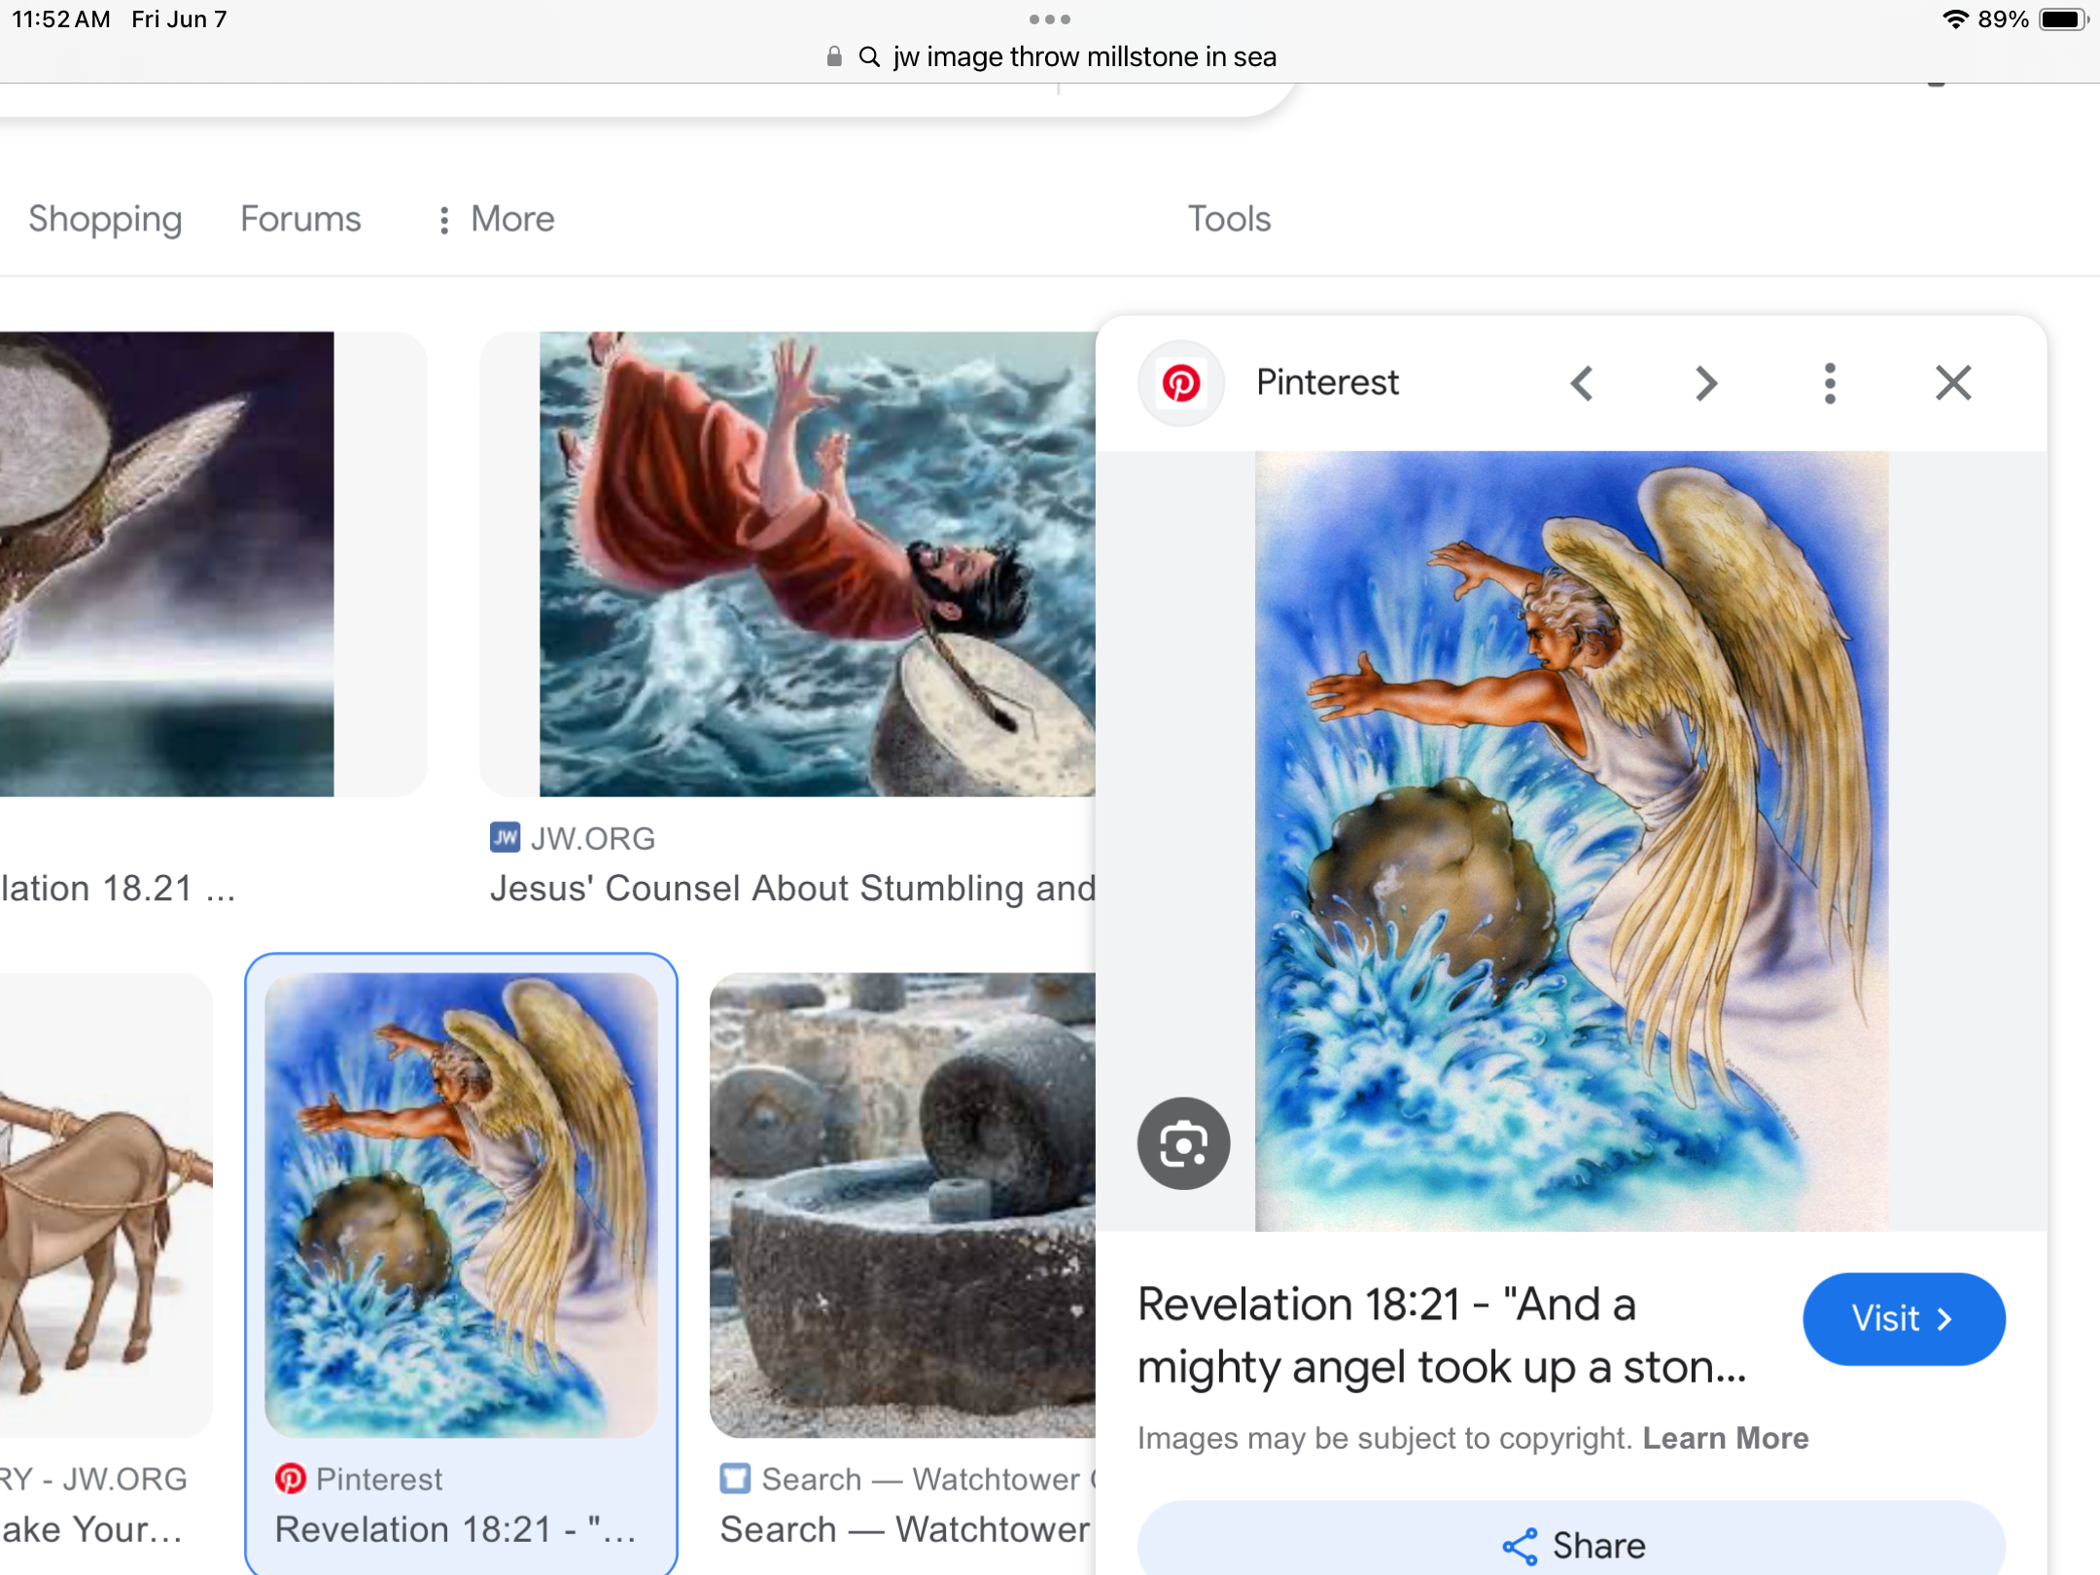Go to the previous image with the left chevron

[x=1582, y=383]
